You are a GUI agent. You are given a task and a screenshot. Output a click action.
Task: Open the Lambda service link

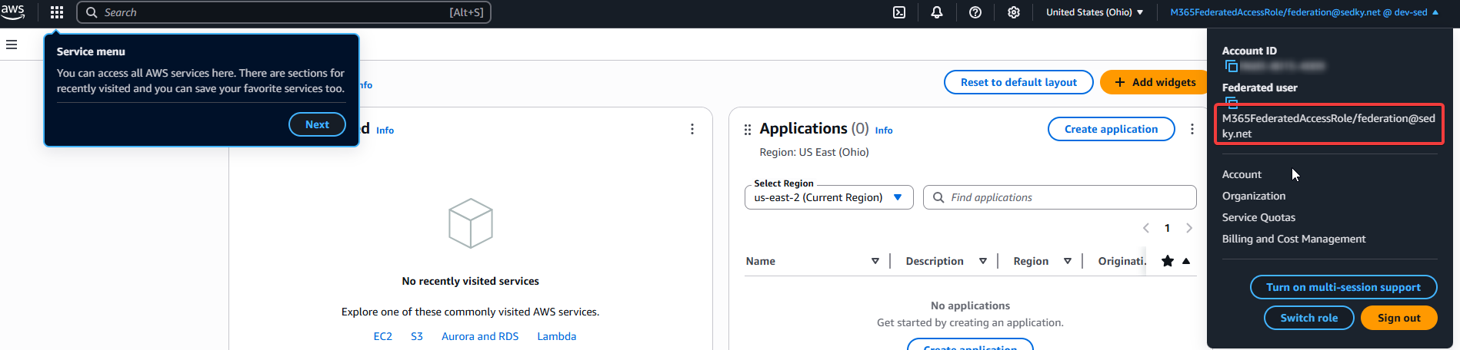tap(557, 336)
